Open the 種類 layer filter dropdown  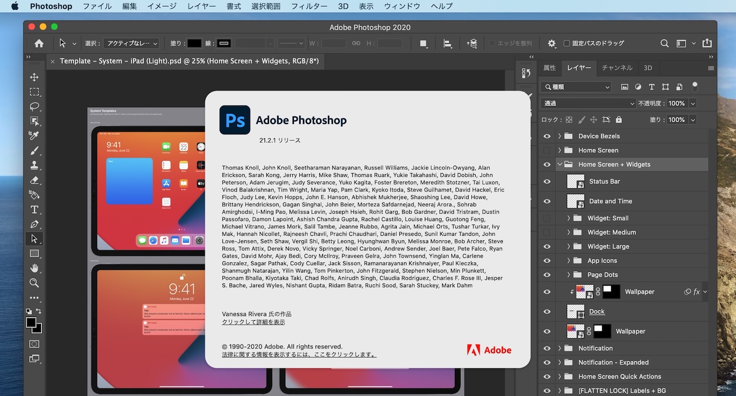[x=576, y=87]
